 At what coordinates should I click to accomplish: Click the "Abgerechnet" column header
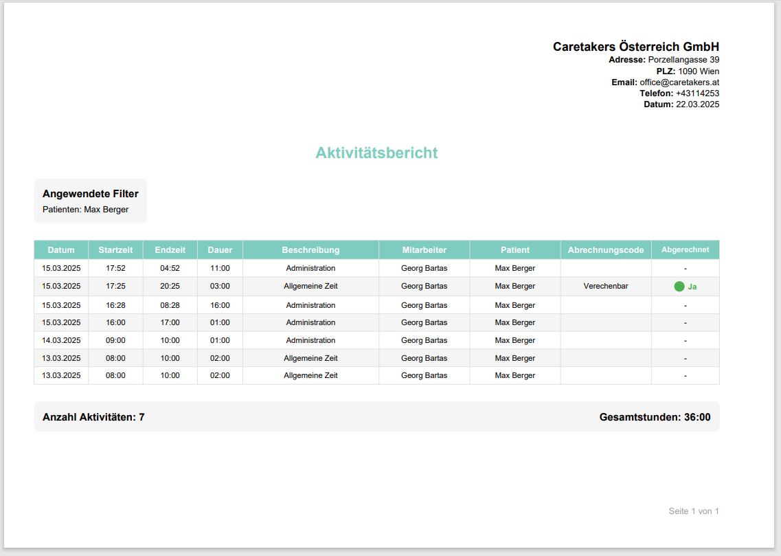tap(685, 250)
